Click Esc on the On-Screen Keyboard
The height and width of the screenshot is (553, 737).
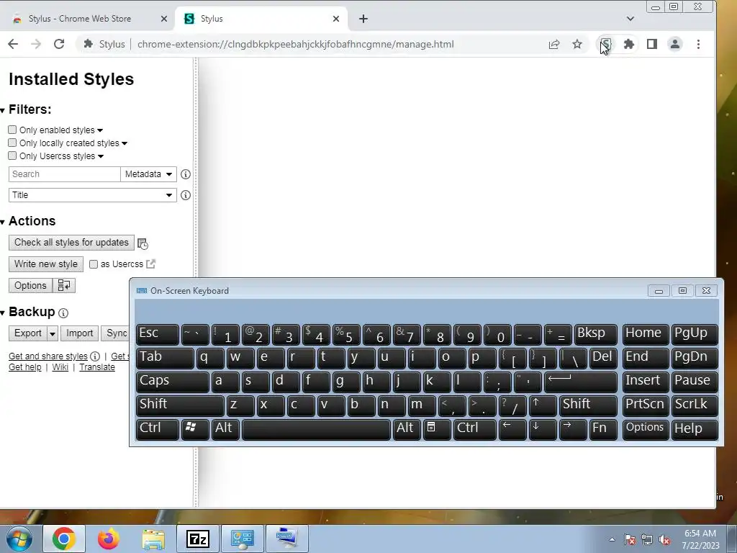tap(158, 334)
